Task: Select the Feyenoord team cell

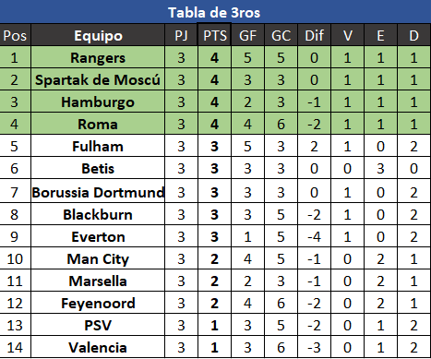Action: pyautogui.click(x=98, y=303)
